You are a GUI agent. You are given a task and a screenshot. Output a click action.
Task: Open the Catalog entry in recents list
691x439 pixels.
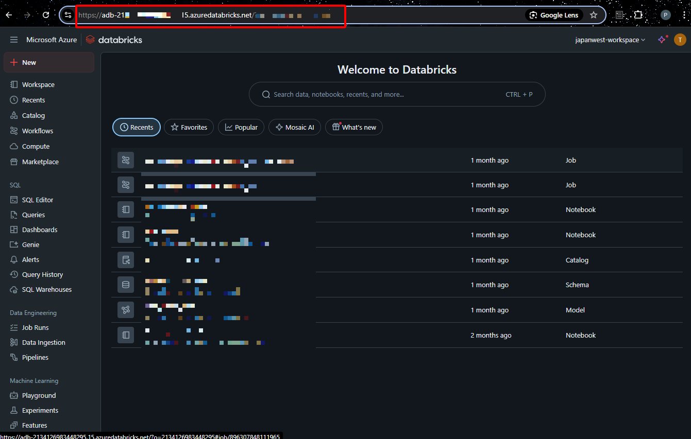tap(397, 260)
